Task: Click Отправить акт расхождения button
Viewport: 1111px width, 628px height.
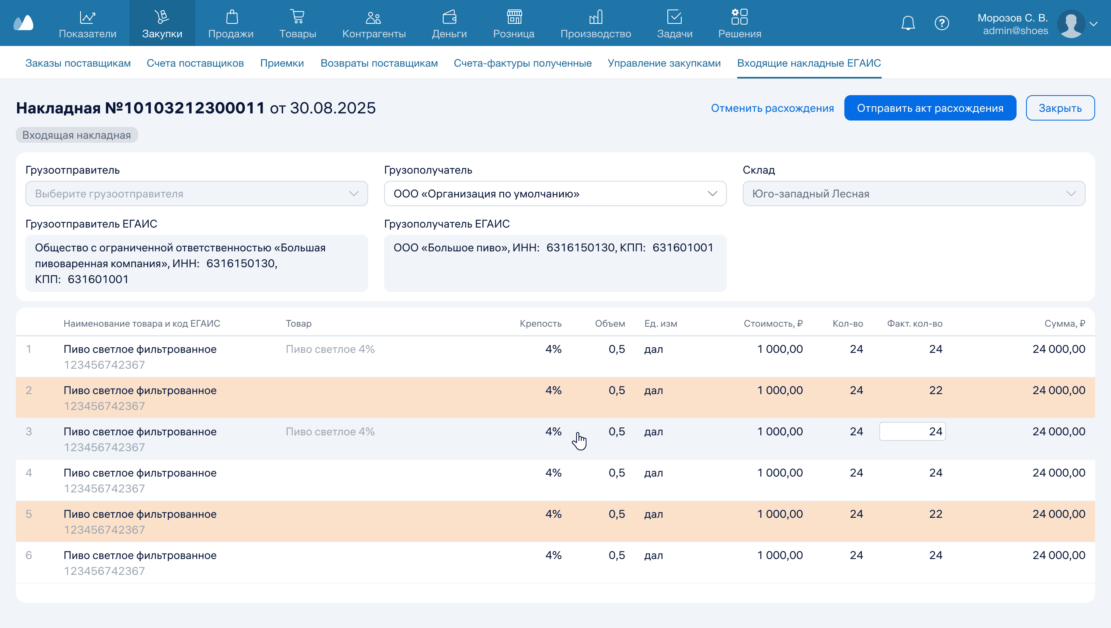Action: tap(930, 108)
